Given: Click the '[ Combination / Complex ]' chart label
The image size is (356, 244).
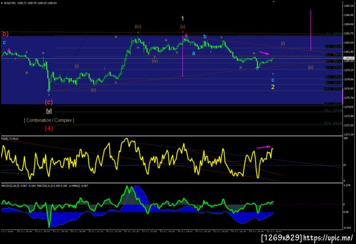Looking at the screenshot, I should click(x=49, y=120).
